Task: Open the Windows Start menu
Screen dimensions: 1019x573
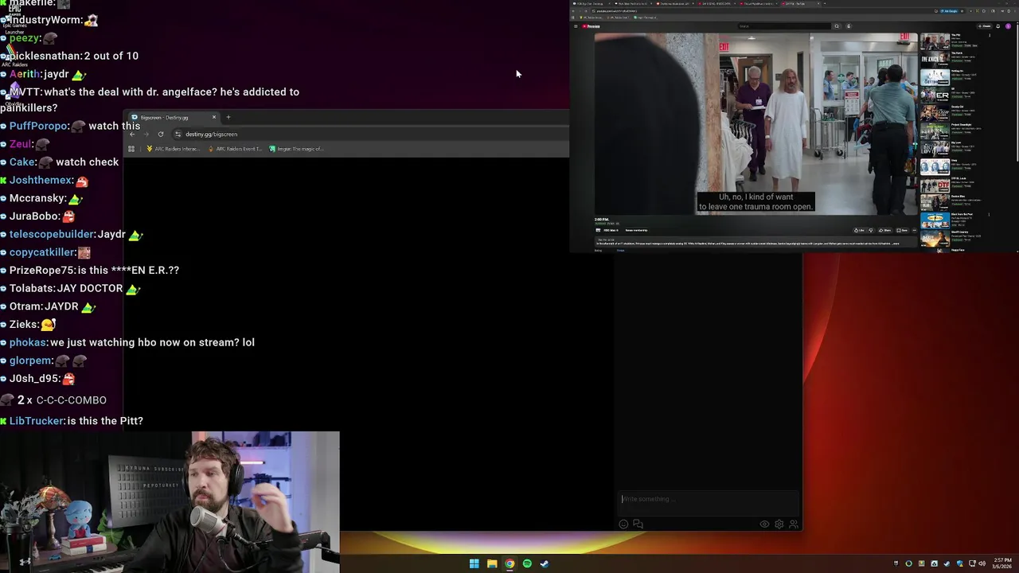Action: [x=474, y=563]
